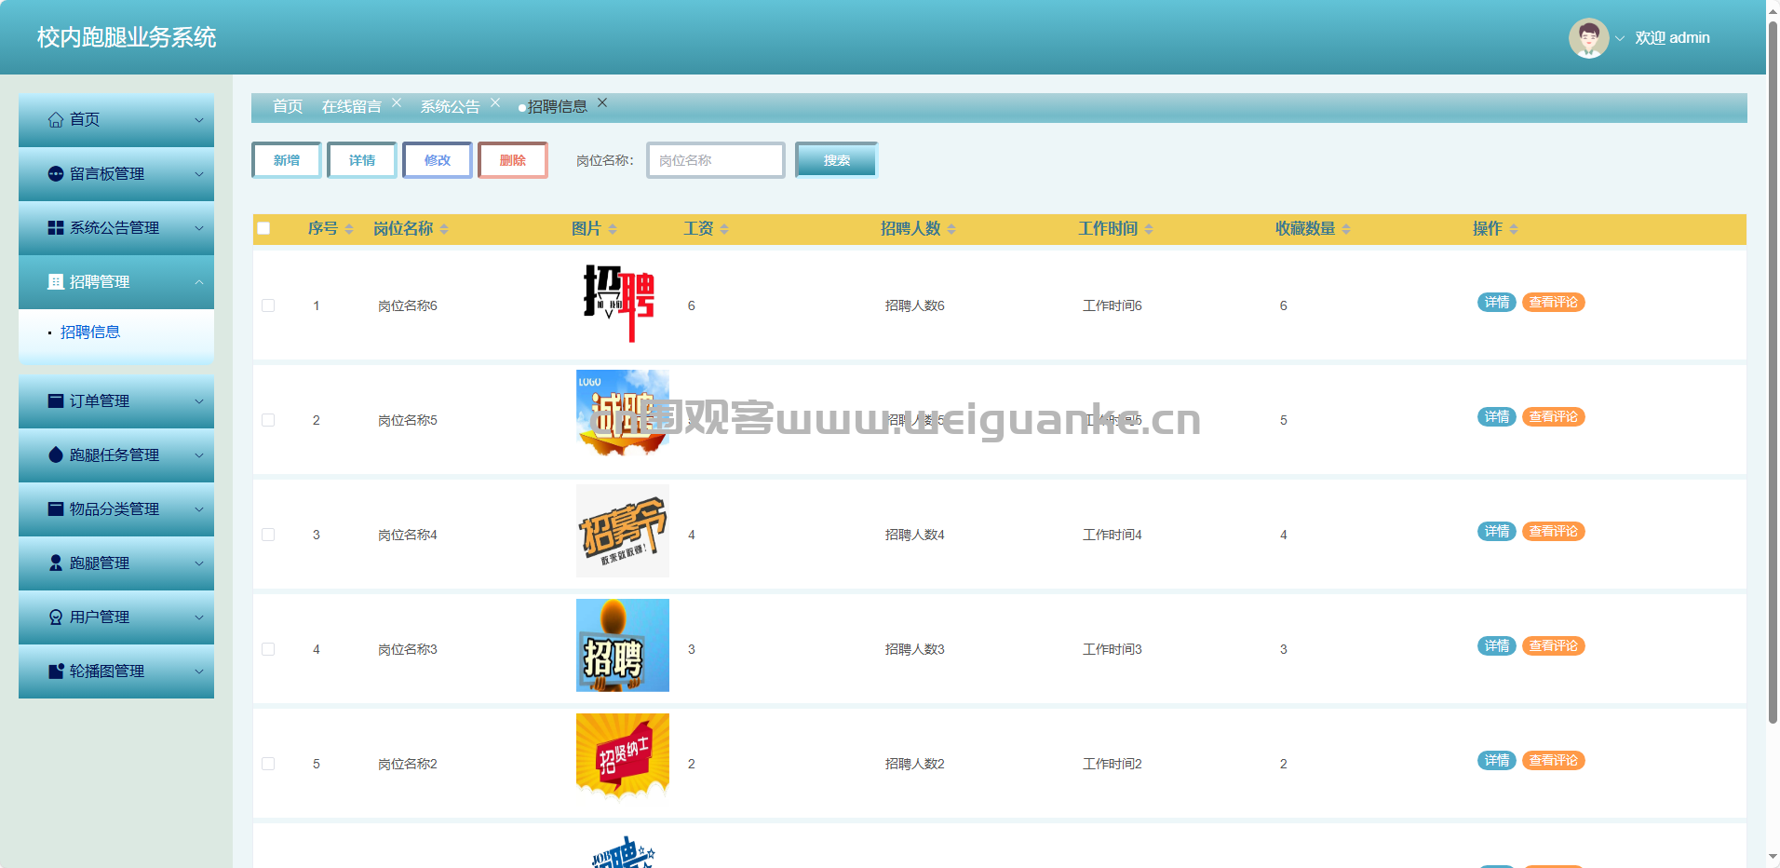Check the checkbox for row 岗位名称6
This screenshot has width=1780, height=868.
(268, 305)
